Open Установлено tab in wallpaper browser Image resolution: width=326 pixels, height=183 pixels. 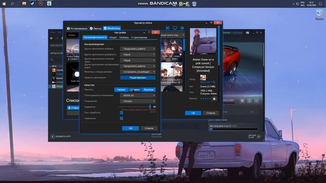(x=77, y=28)
